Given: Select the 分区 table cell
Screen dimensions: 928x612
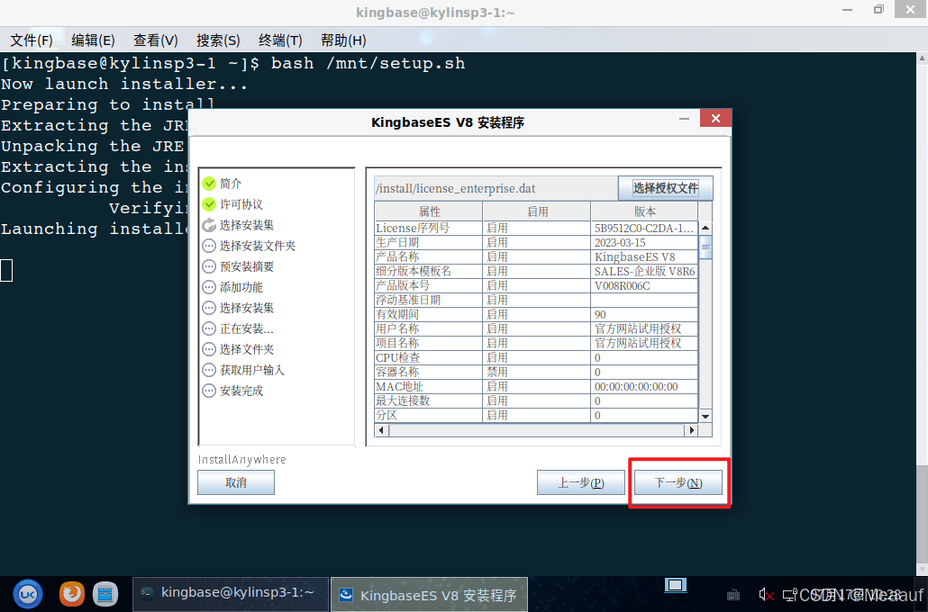Looking at the screenshot, I should pyautogui.click(x=429, y=415).
